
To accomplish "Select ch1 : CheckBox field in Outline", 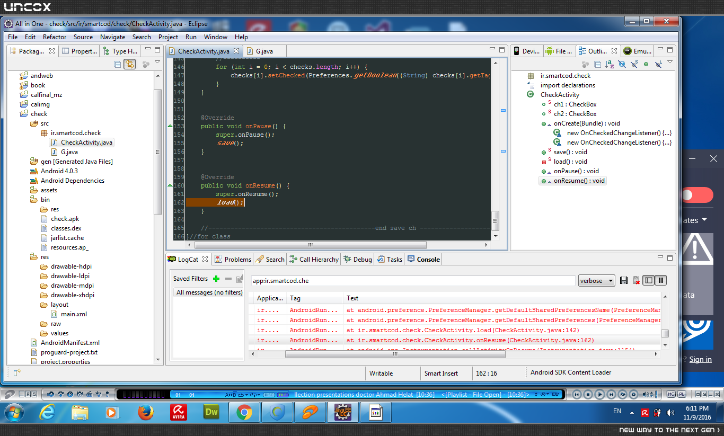I will (569, 104).
